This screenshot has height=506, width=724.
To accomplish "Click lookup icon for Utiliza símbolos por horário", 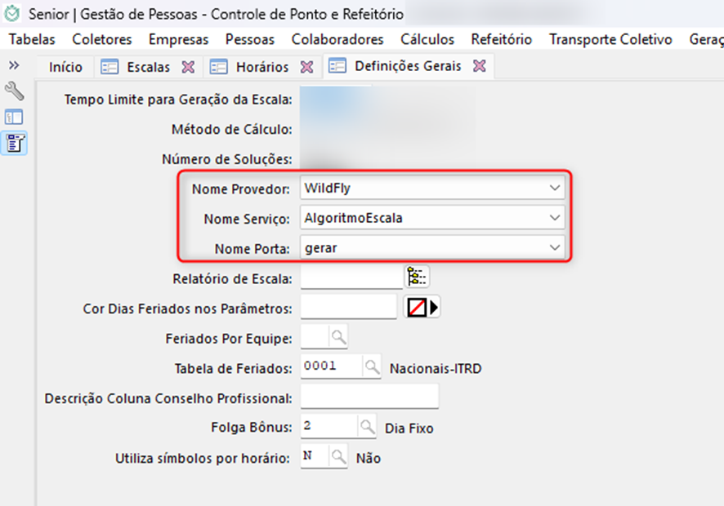I will click(338, 458).
